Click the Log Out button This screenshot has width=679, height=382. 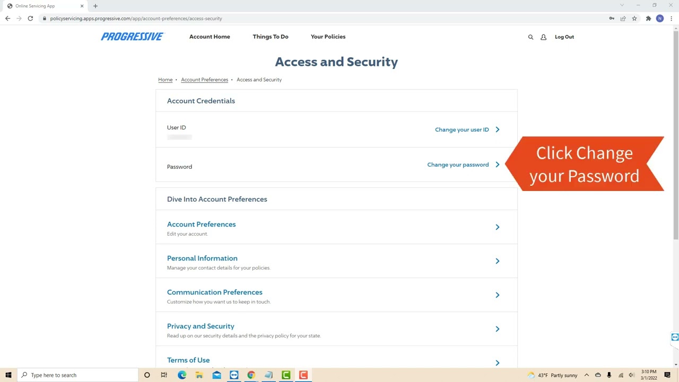(564, 37)
